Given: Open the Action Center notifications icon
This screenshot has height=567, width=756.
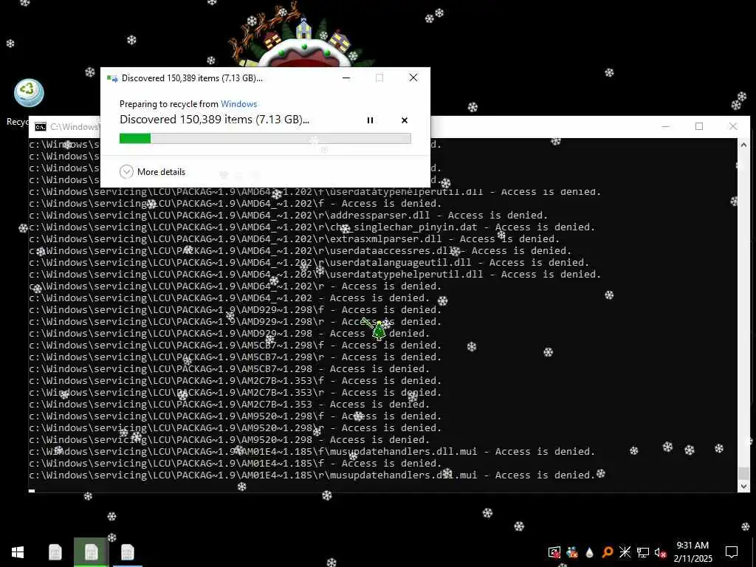Looking at the screenshot, I should (x=732, y=552).
